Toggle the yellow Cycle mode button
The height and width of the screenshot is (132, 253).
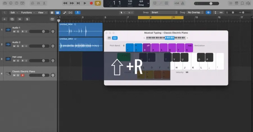pyautogui.click(x=98, y=3)
